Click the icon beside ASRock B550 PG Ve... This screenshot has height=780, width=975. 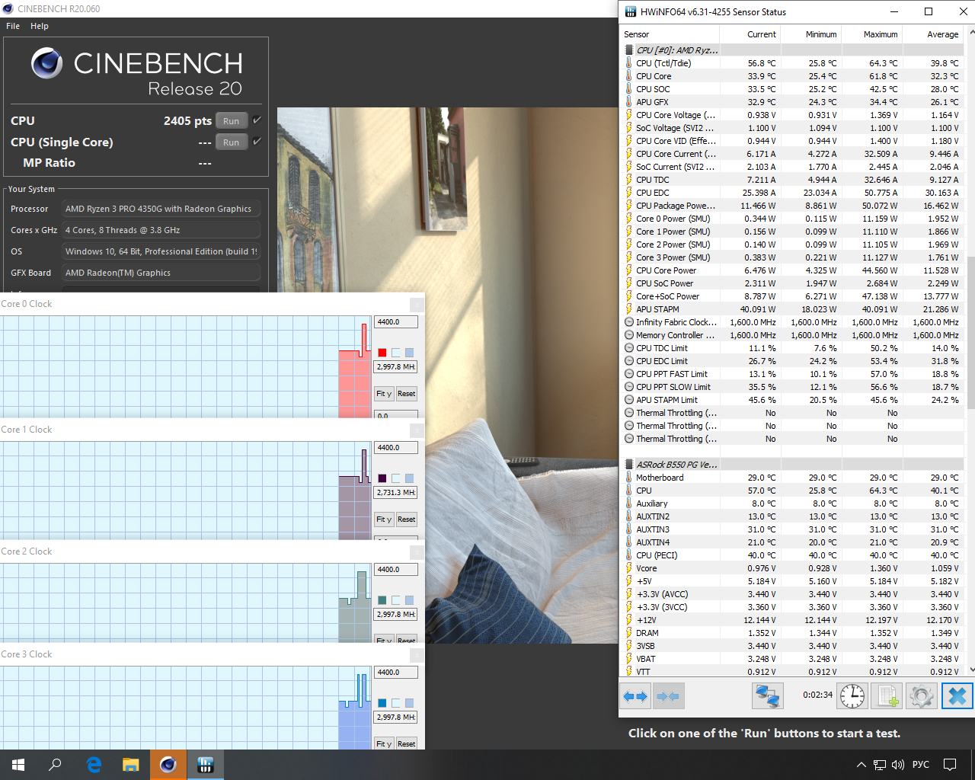click(x=629, y=465)
